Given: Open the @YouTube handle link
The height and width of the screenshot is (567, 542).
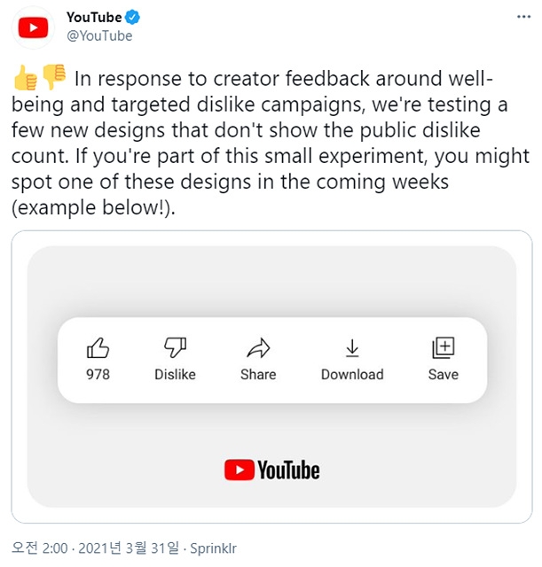Looking at the screenshot, I should click(x=99, y=35).
